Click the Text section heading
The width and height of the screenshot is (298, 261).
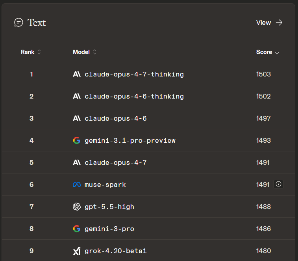37,22
